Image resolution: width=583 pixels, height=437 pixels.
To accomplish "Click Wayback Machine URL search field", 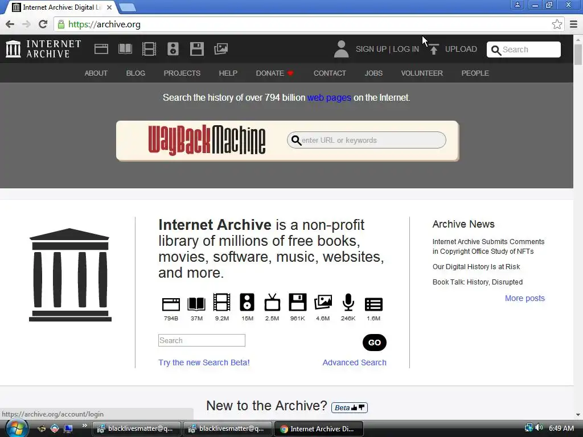I will pyautogui.click(x=366, y=140).
